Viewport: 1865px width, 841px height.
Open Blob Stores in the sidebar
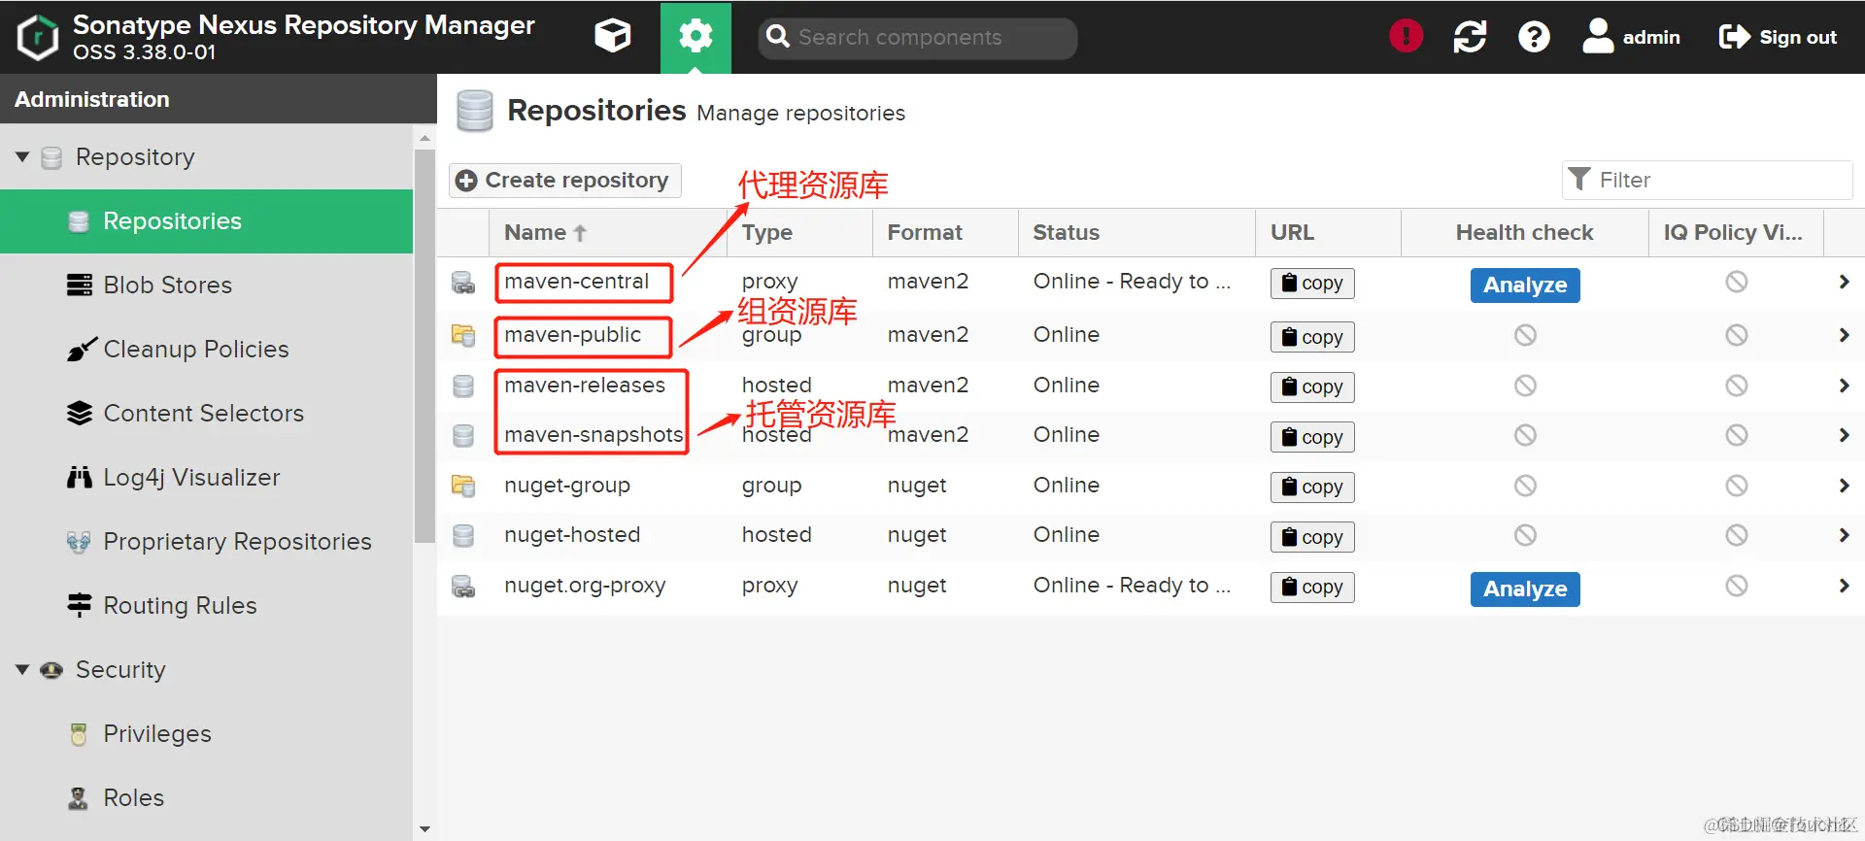(206, 286)
